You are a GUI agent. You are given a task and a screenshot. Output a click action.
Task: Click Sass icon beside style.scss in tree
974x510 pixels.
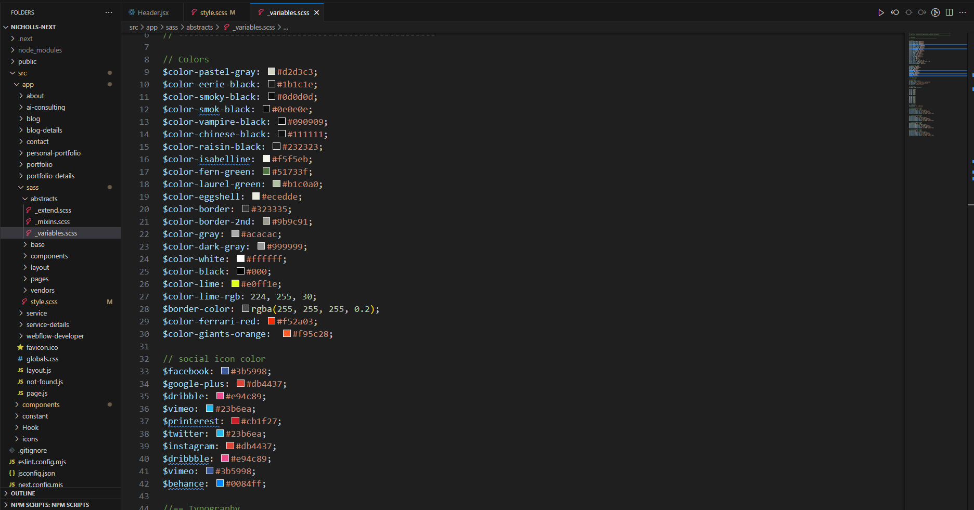[x=24, y=302]
